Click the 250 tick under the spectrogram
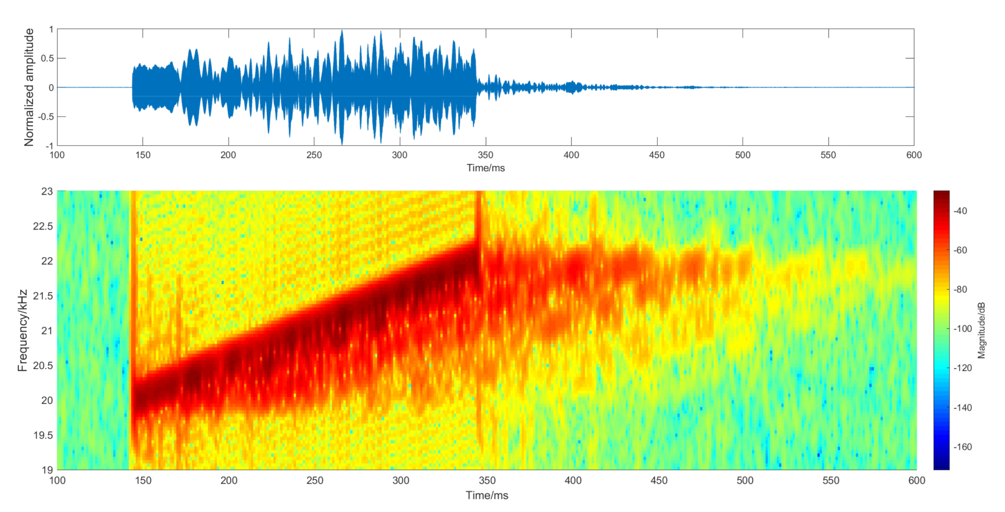This screenshot has height=512, width=1005. (315, 480)
